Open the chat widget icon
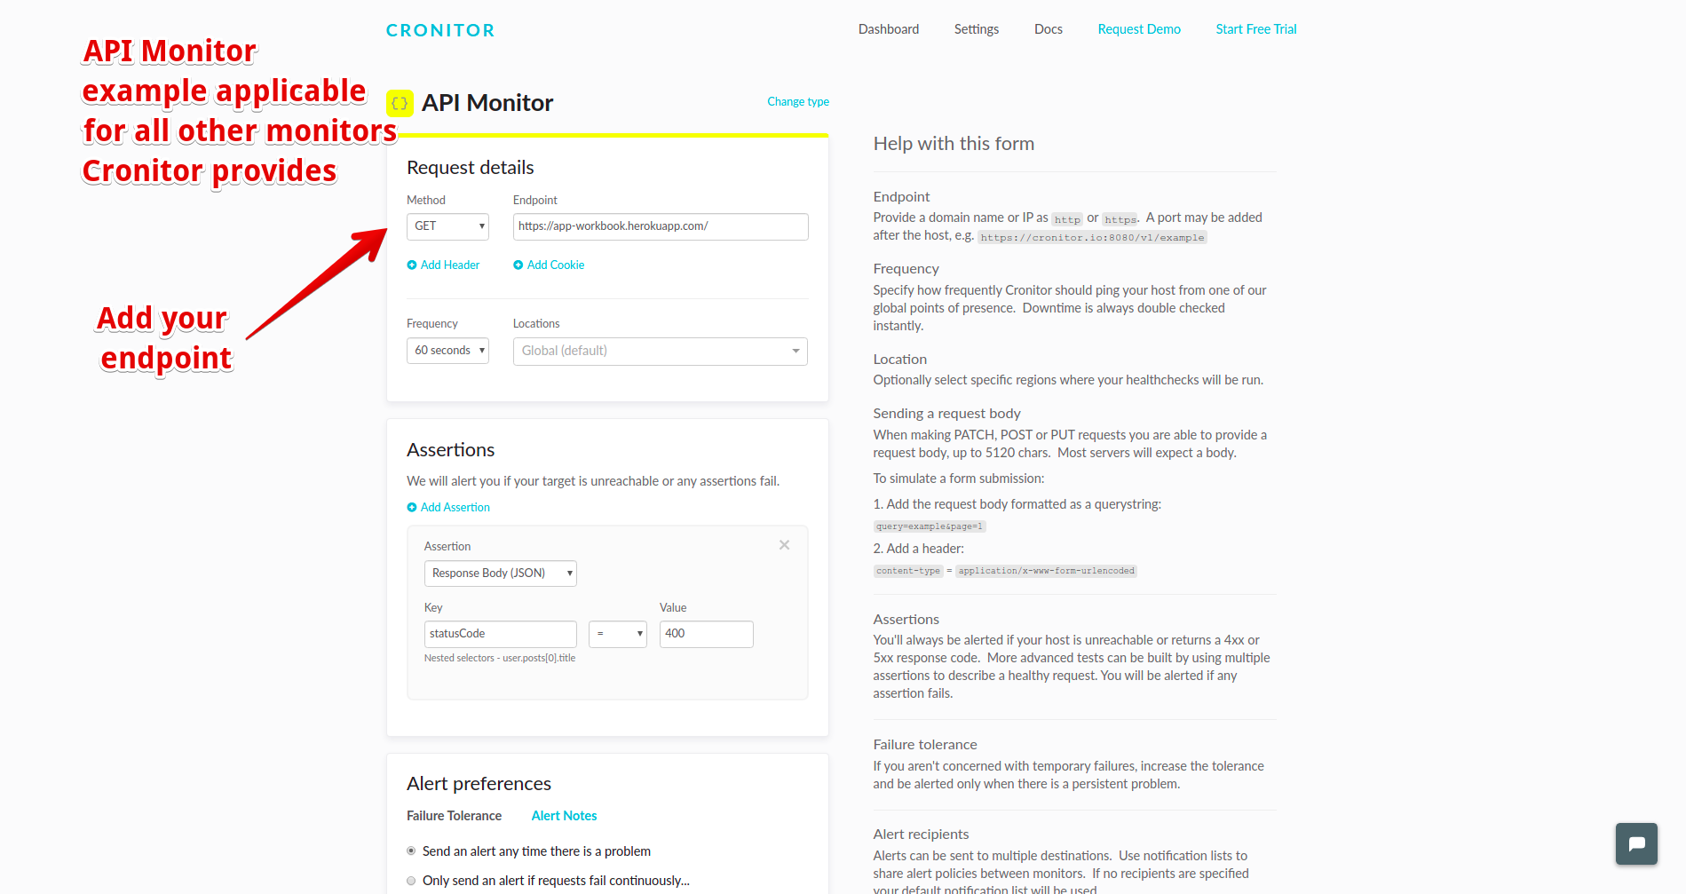 (x=1636, y=843)
